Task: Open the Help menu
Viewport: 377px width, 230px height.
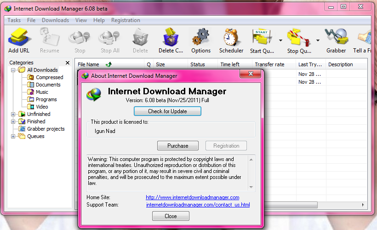Action: point(99,20)
